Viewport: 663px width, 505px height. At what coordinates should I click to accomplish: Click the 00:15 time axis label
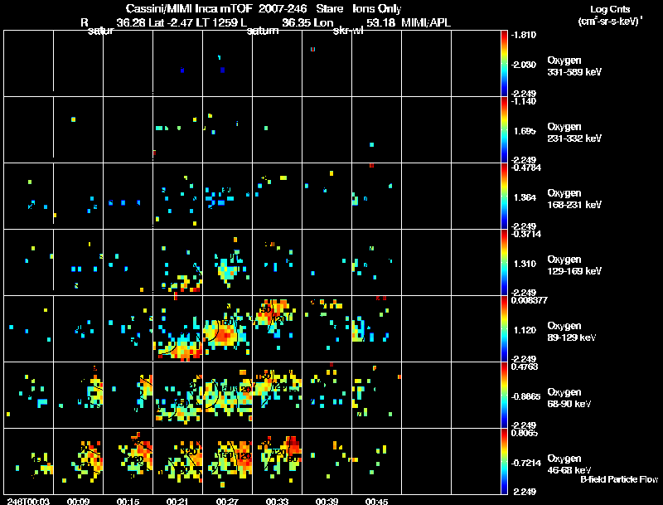point(128,502)
